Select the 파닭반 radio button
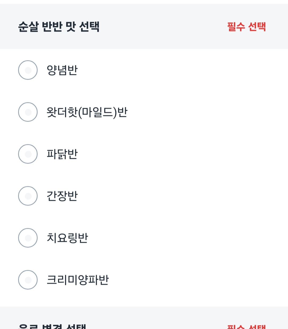 (28, 154)
